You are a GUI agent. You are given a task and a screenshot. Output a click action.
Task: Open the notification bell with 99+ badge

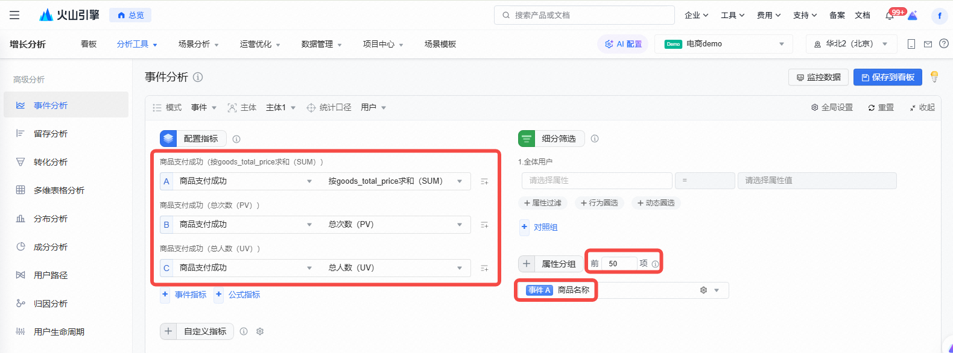890,15
